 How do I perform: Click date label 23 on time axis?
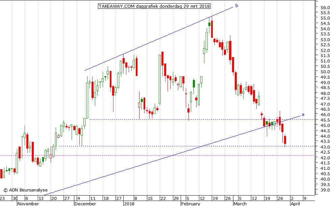pos(2,199)
